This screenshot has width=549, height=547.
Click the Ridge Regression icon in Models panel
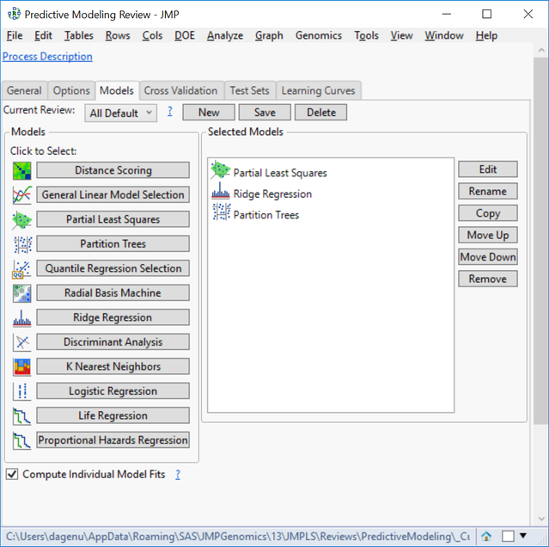pyautogui.click(x=21, y=318)
